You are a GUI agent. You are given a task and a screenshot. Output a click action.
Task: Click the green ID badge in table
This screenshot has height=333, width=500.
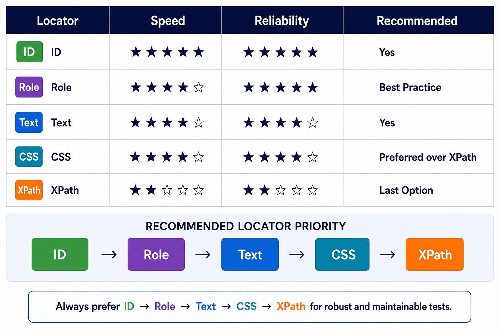30,52
